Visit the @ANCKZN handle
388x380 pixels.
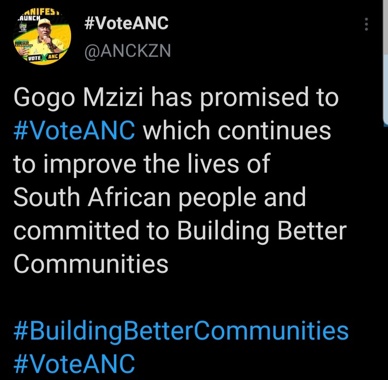point(127,51)
